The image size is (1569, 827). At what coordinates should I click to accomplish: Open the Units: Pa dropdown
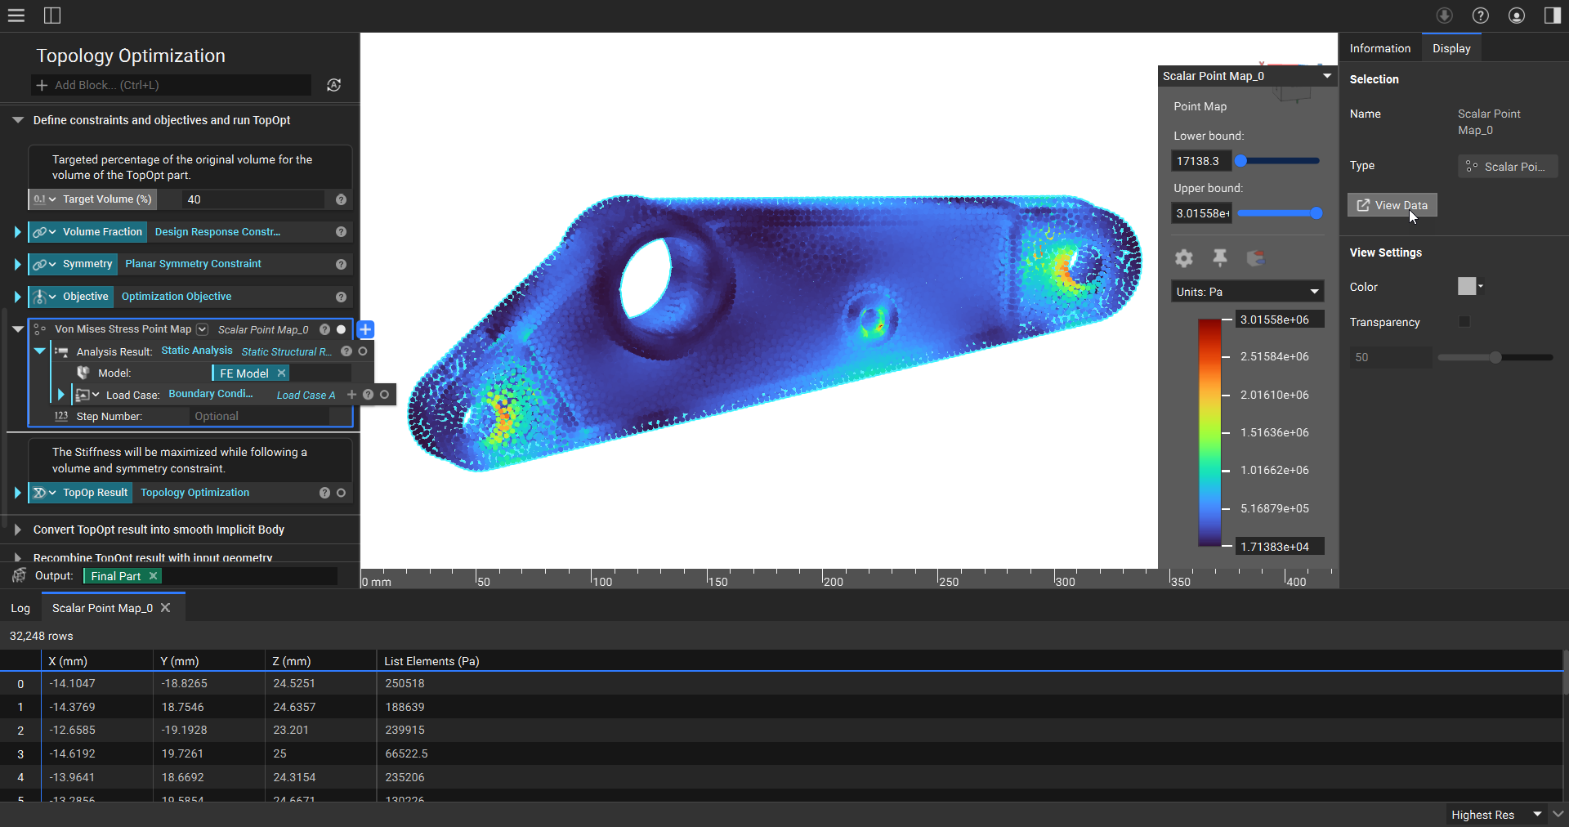[1247, 292]
